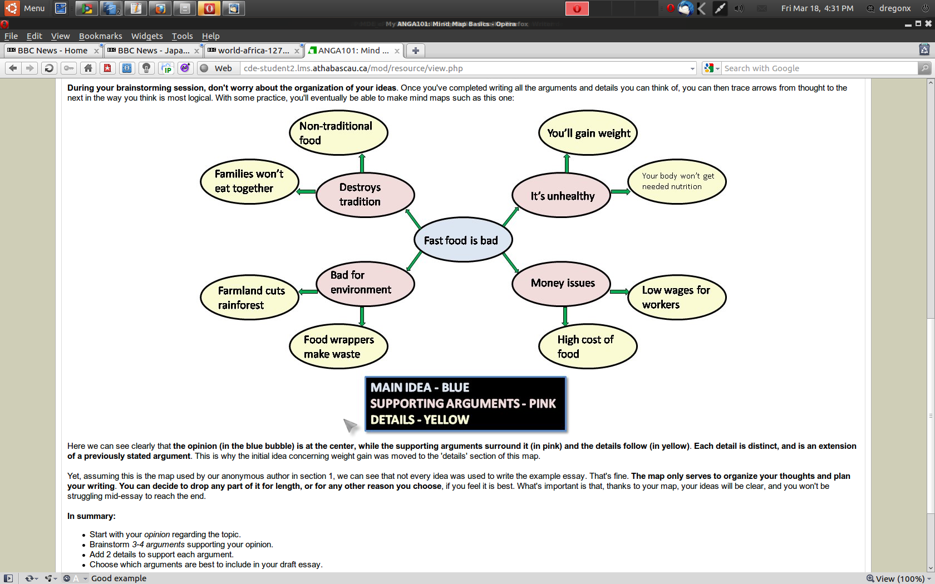Click the Search with Google field
The width and height of the screenshot is (935, 584).
[818, 68]
